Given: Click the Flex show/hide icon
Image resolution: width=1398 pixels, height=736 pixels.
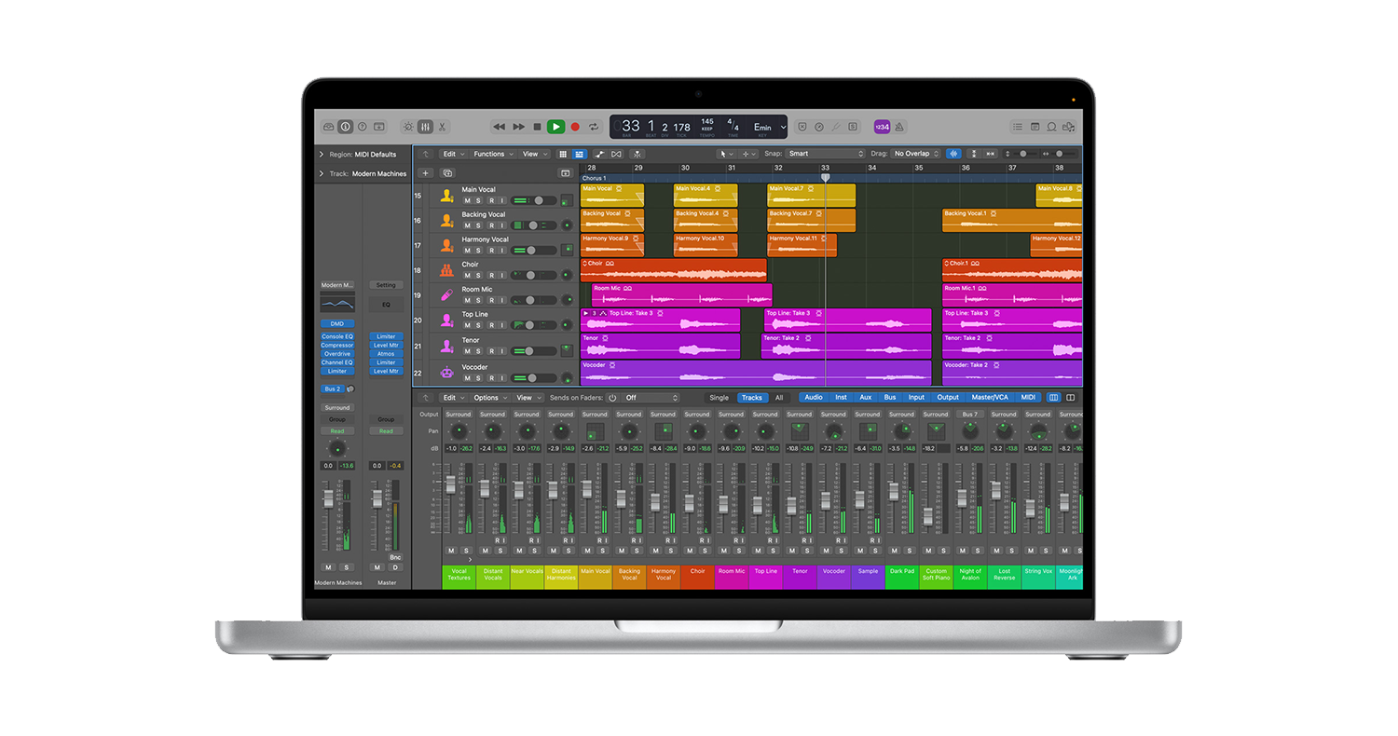Looking at the screenshot, I should (618, 154).
